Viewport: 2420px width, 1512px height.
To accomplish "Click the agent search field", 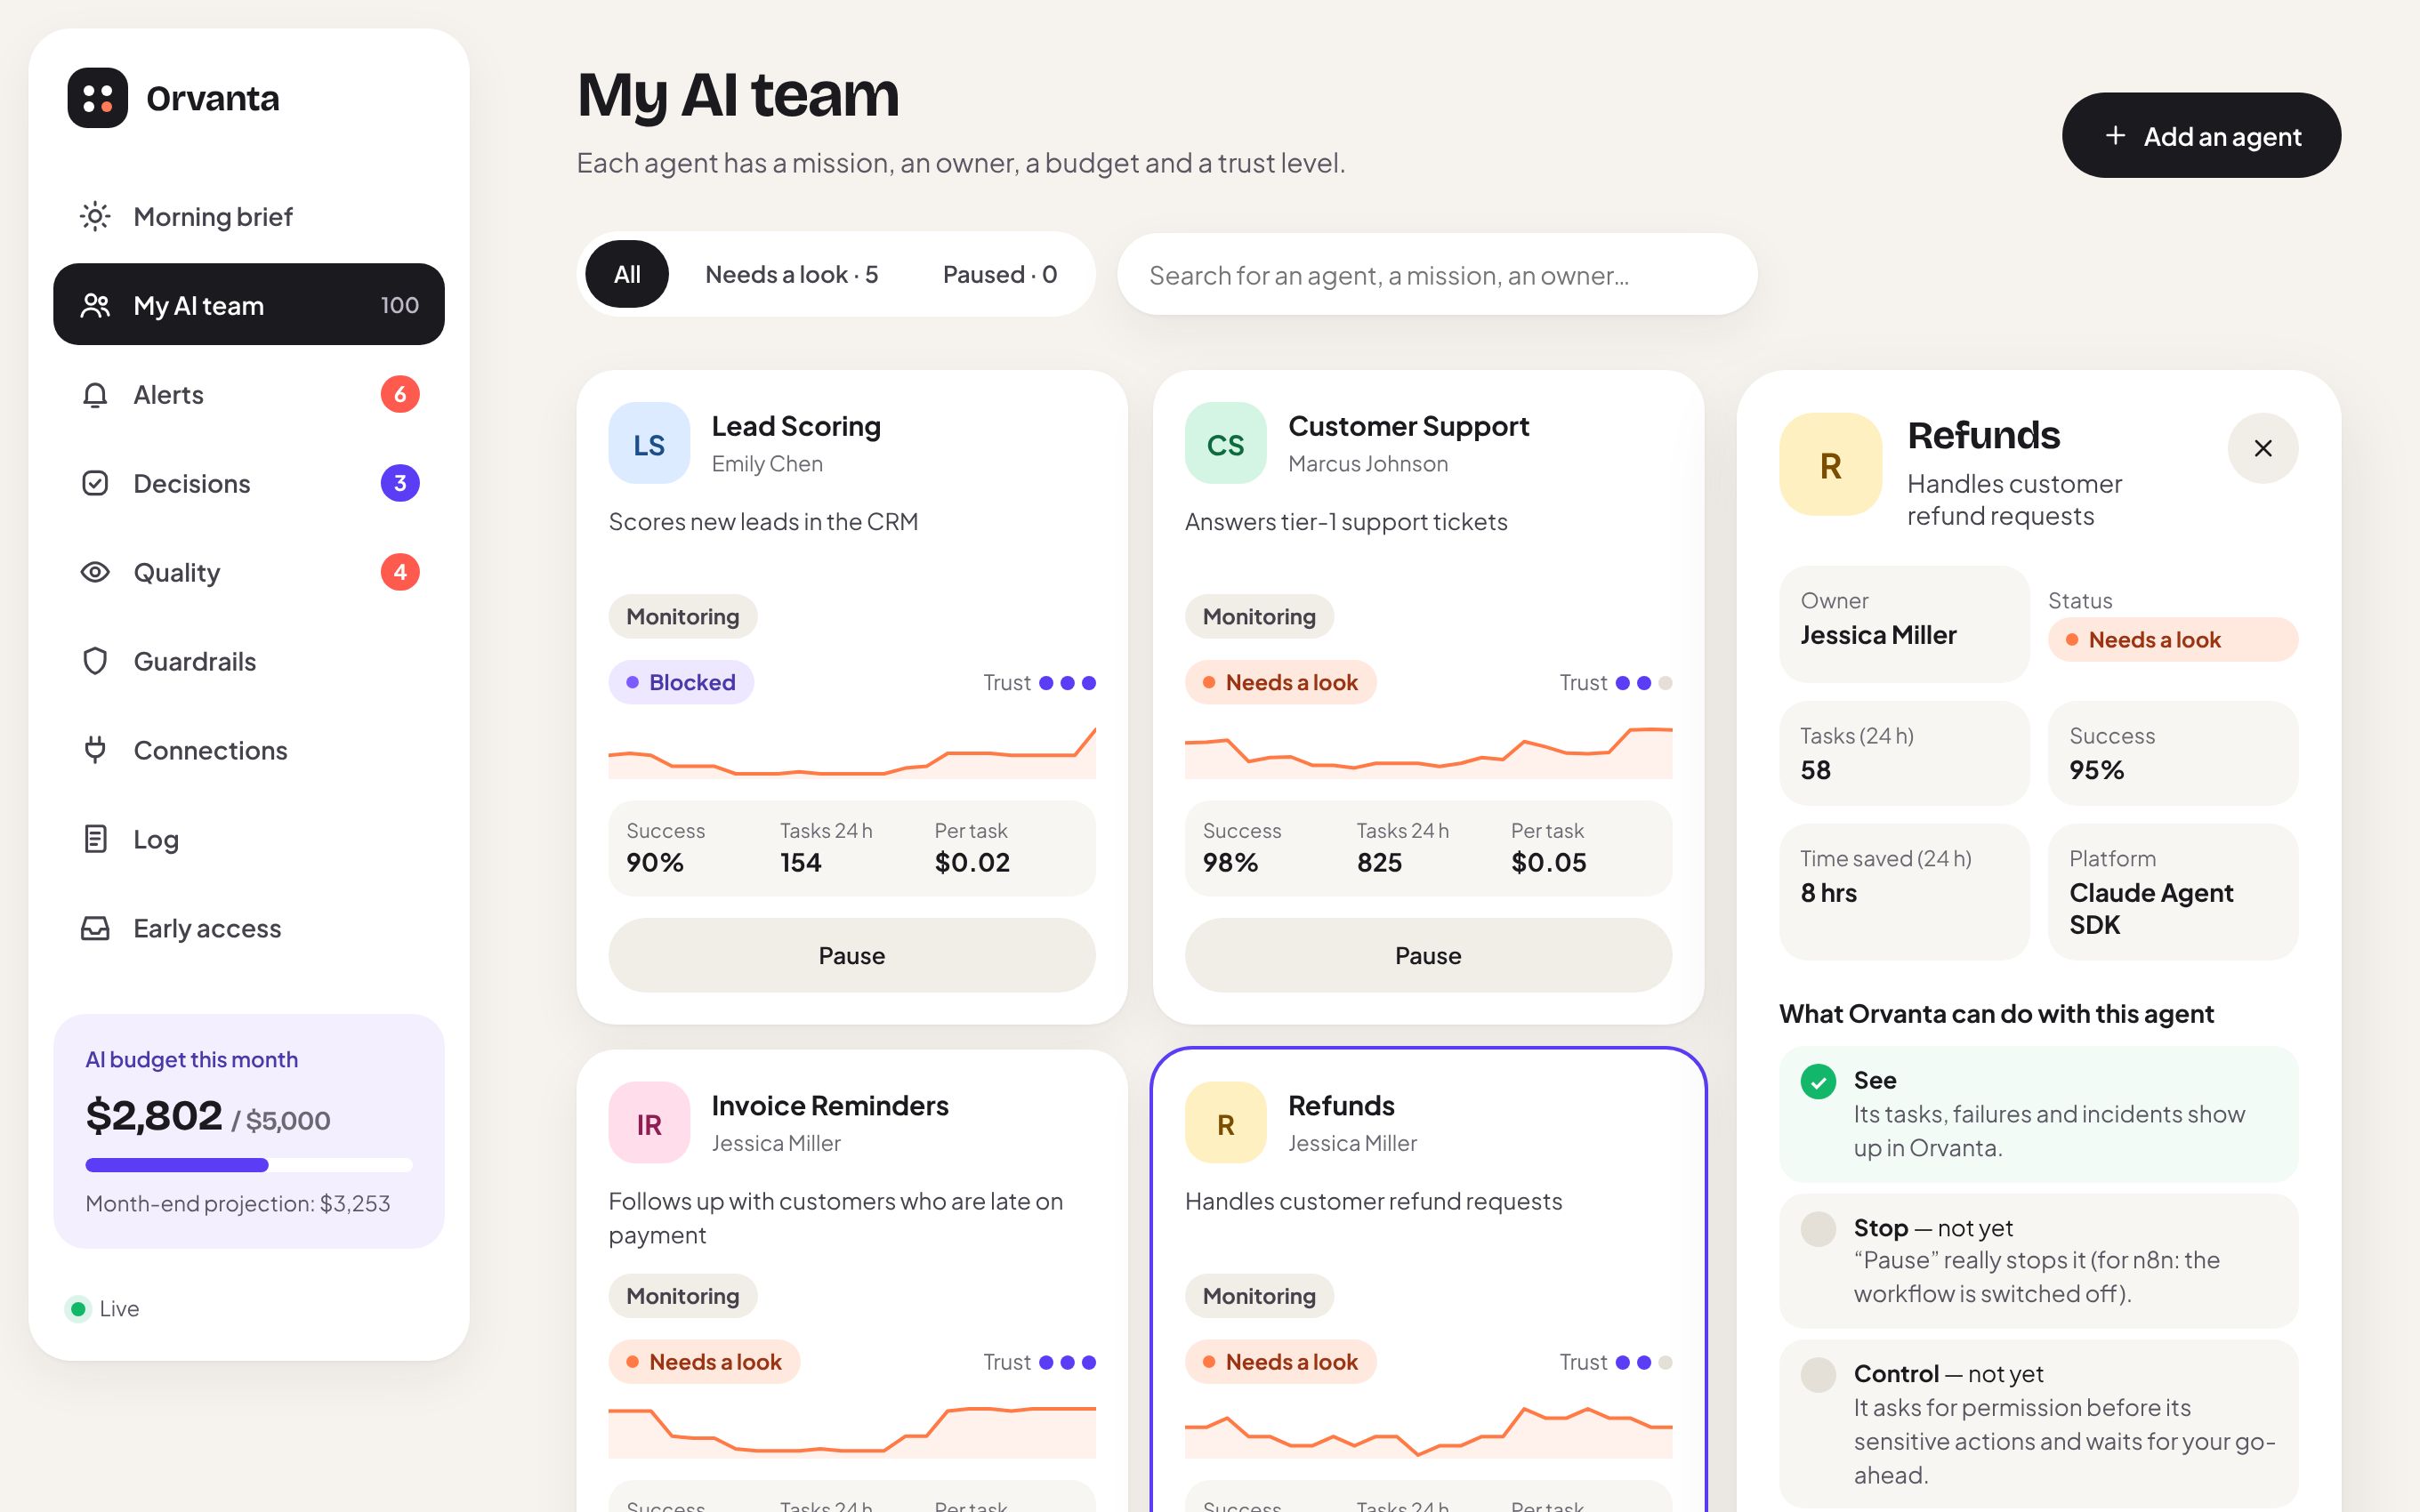I will point(1437,274).
